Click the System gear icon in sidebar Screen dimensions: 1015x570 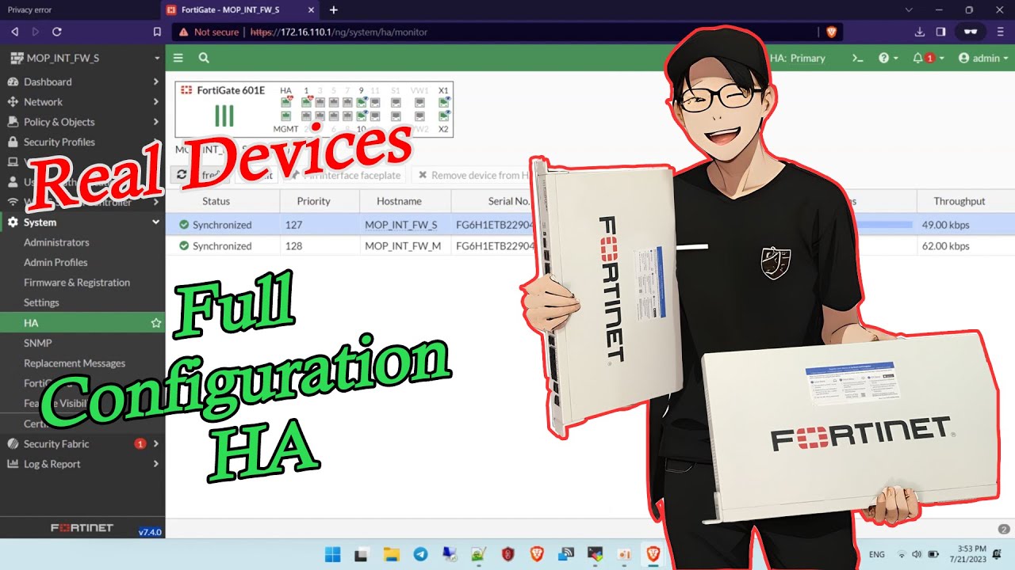pyautogui.click(x=13, y=222)
